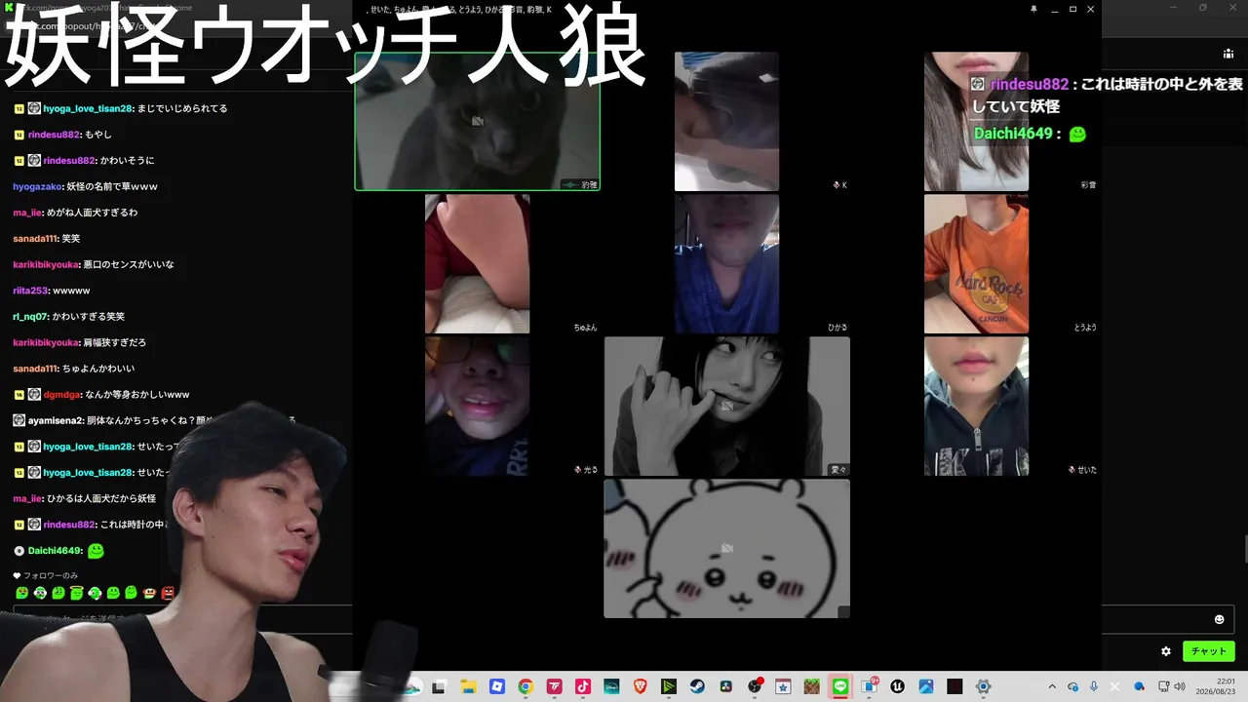This screenshot has height=702, width=1248.
Task: Launch Roblox from the taskbar
Action: coord(496,686)
